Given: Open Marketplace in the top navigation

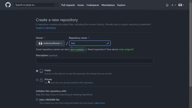Looking at the screenshot, I should click(108, 5).
